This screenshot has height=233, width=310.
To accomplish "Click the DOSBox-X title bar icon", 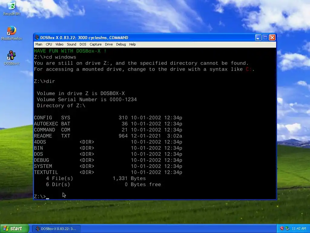I will 37,38.
